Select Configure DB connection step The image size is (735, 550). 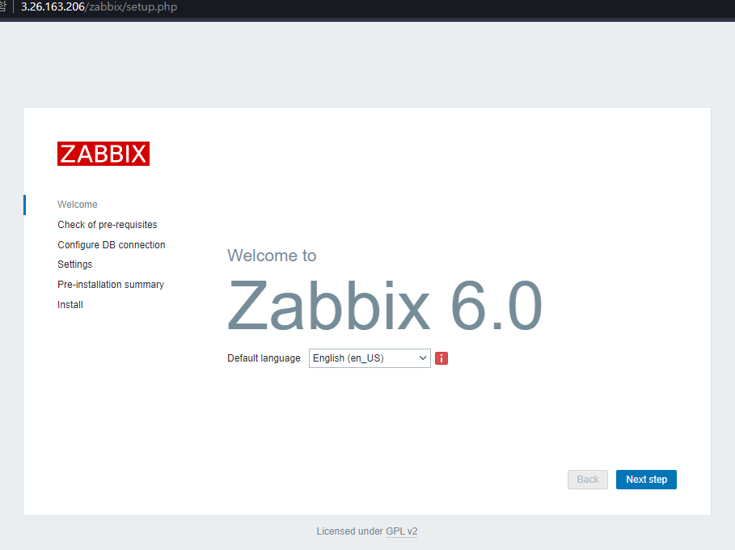[111, 245]
